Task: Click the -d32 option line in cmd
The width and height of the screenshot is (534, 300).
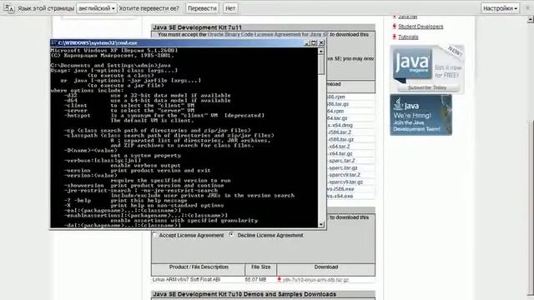Action: pos(147,96)
